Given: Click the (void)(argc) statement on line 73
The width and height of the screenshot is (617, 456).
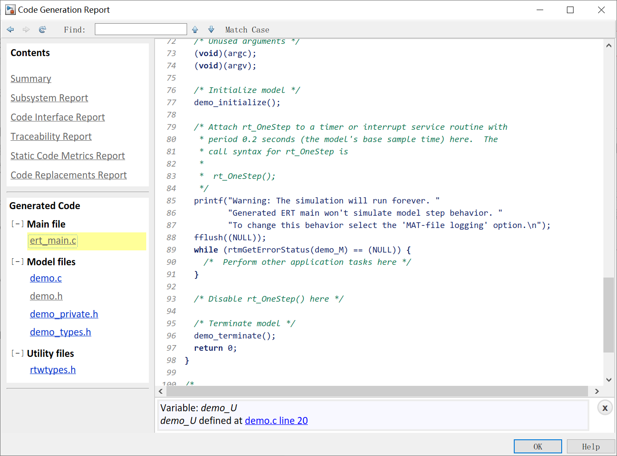Looking at the screenshot, I should [225, 53].
